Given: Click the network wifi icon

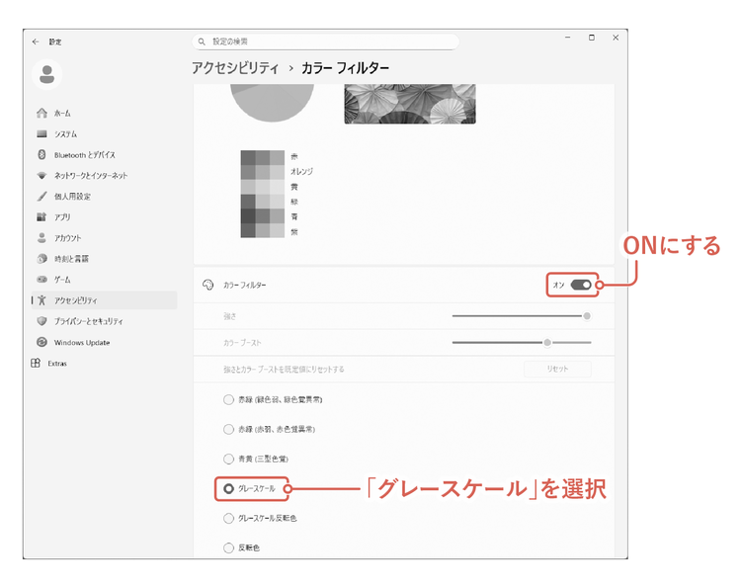Looking at the screenshot, I should 42,175.
